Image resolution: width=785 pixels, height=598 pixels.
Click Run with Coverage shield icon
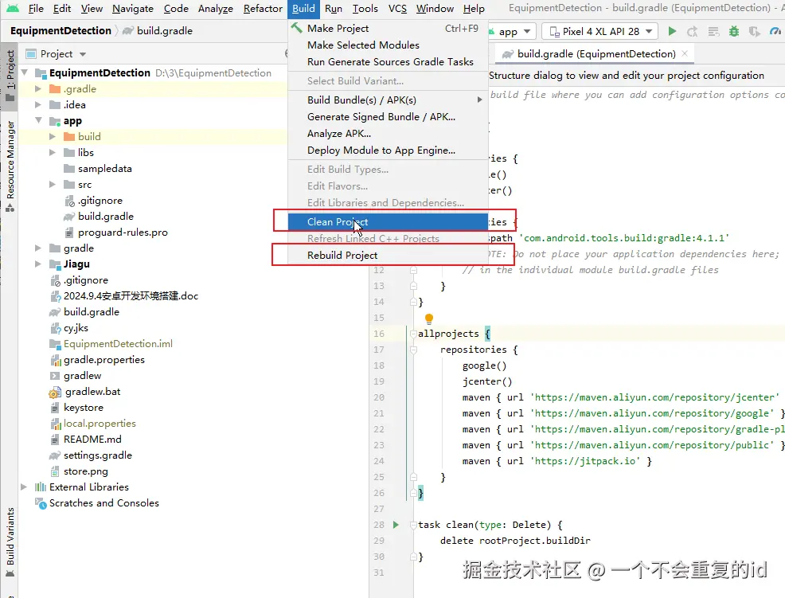coord(754,32)
